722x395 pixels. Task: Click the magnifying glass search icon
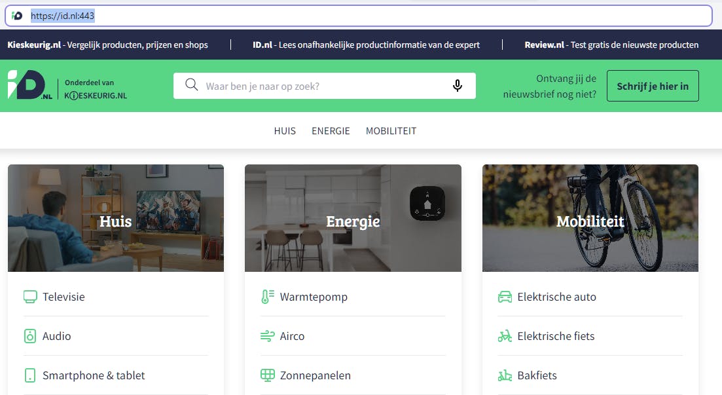click(x=191, y=85)
